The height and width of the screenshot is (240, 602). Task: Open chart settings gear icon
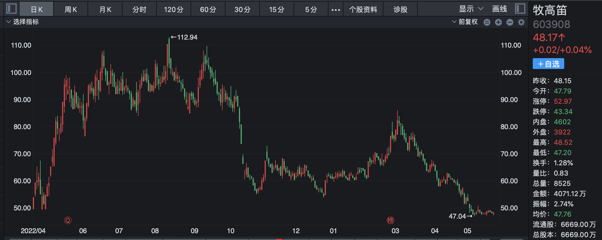(x=521, y=22)
